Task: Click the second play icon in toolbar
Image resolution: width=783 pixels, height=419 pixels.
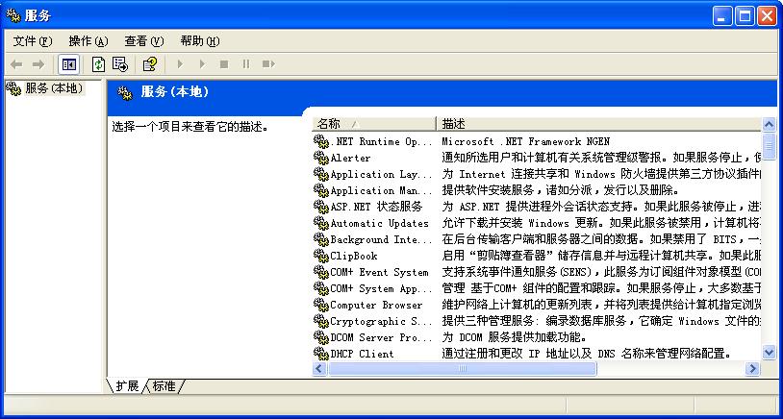Action: pos(202,64)
